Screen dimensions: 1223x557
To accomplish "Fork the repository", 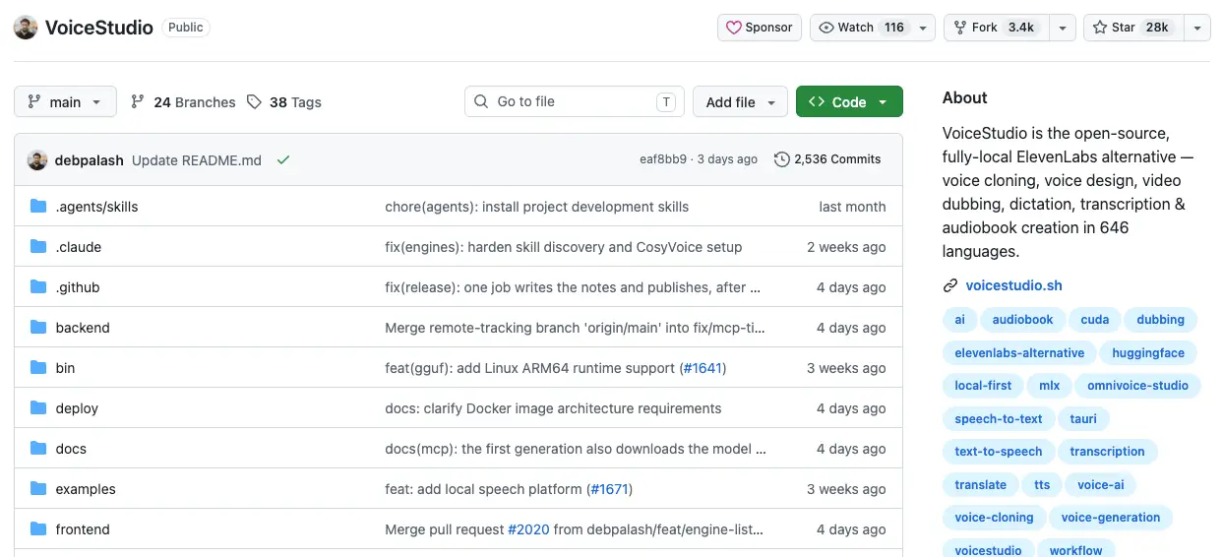I will tap(996, 28).
